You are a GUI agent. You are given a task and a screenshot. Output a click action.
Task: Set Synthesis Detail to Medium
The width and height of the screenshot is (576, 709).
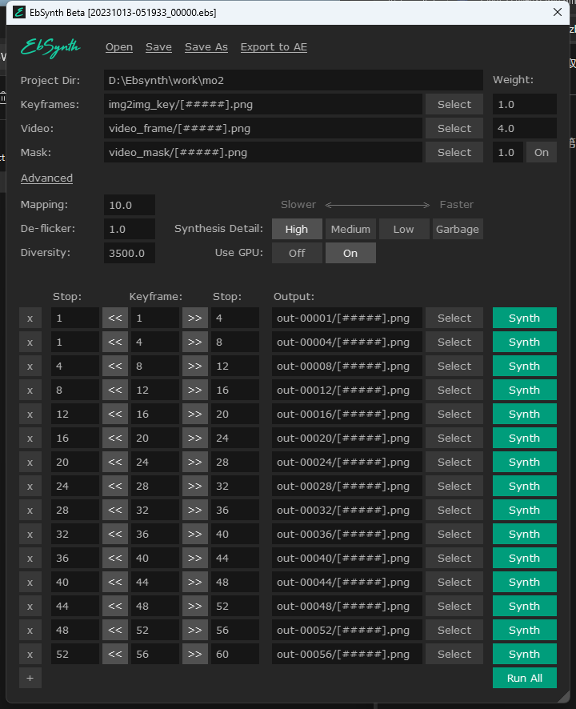point(350,229)
